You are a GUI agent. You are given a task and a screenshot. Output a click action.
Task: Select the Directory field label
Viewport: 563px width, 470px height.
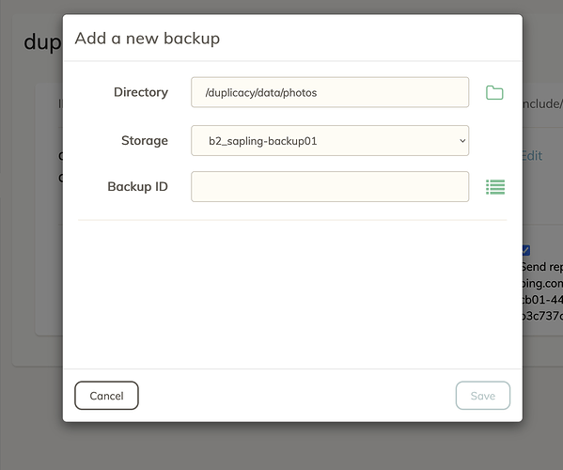click(x=141, y=92)
